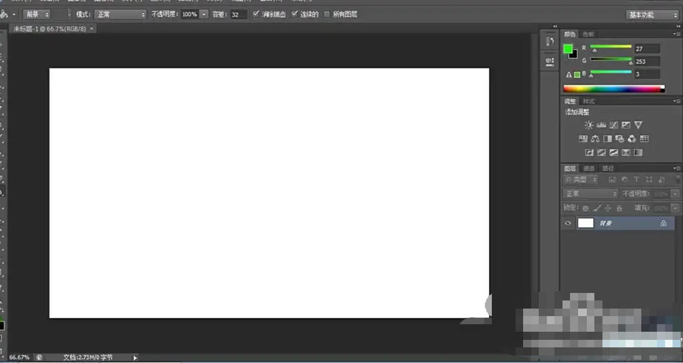Hide the 背景 layer visibility eye
Screen dimensions: 683x363
[568, 223]
